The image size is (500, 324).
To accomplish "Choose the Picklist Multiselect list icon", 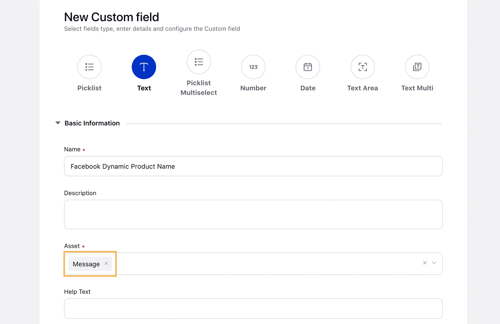I will click(x=199, y=62).
